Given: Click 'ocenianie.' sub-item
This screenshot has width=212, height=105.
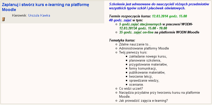Looking at the screenshot, I should [136, 85].
